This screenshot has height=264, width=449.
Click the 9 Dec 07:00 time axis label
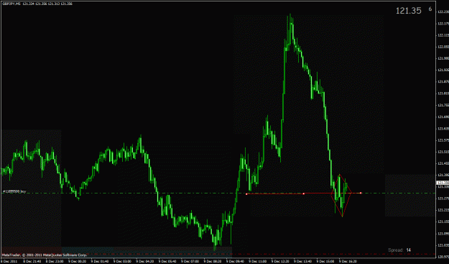190,261
